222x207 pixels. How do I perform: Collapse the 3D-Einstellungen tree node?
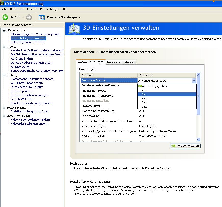4,30
